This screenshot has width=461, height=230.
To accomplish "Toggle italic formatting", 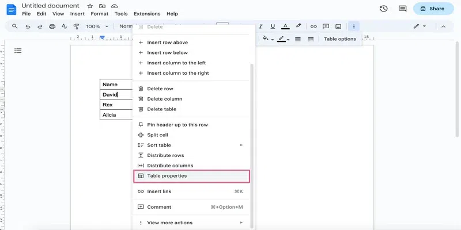I will coord(260,26).
